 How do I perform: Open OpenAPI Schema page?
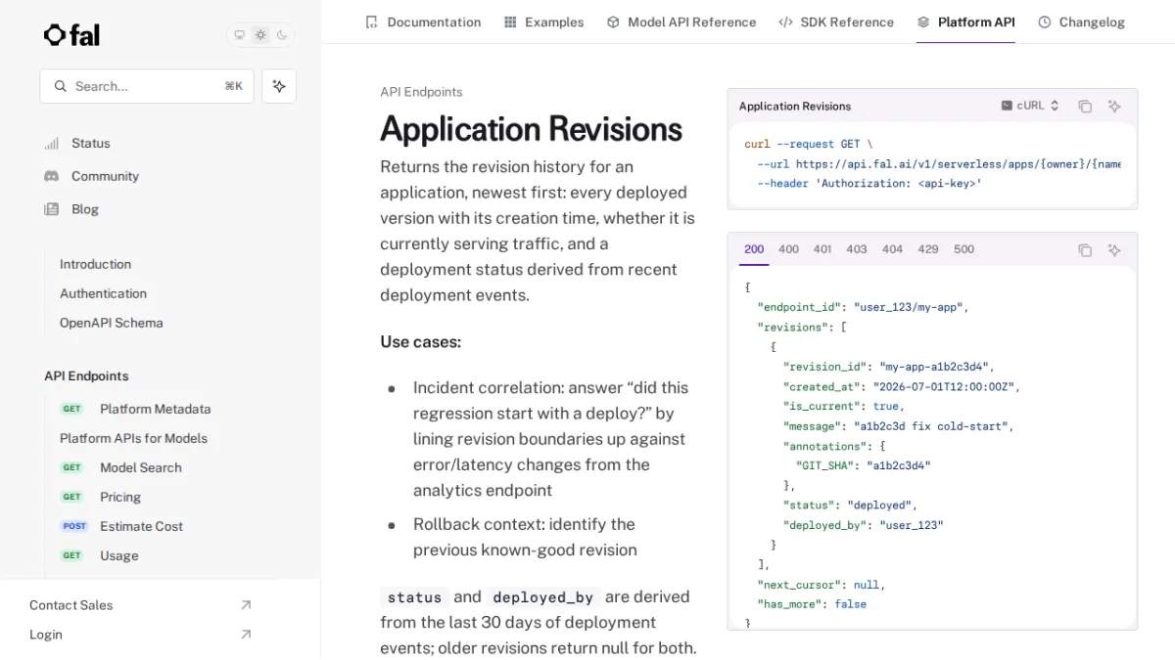pyautogui.click(x=112, y=323)
